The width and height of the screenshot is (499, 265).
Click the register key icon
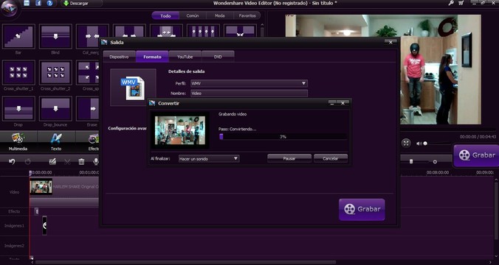coord(450,3)
